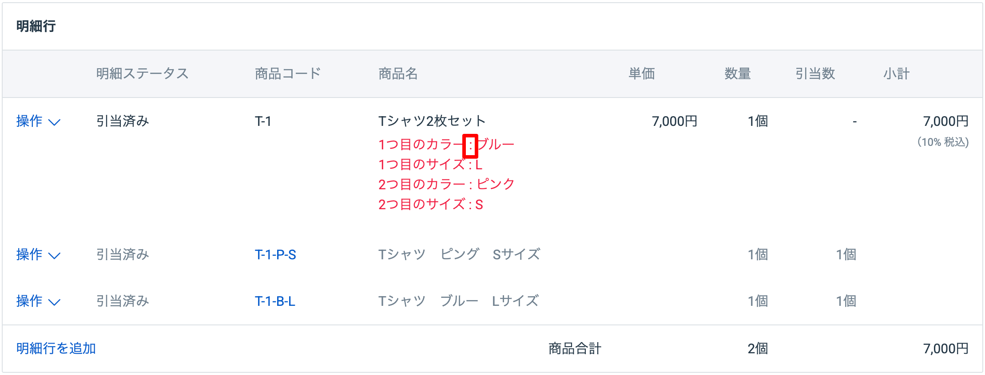
Task: Select the 商品名 column header
Action: (x=398, y=74)
